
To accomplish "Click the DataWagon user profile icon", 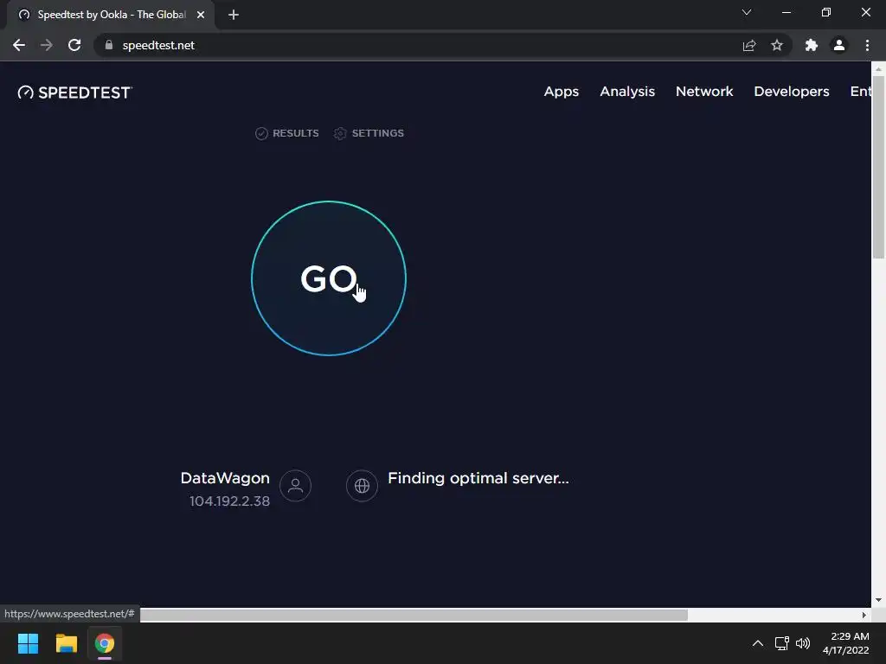I will point(295,486).
